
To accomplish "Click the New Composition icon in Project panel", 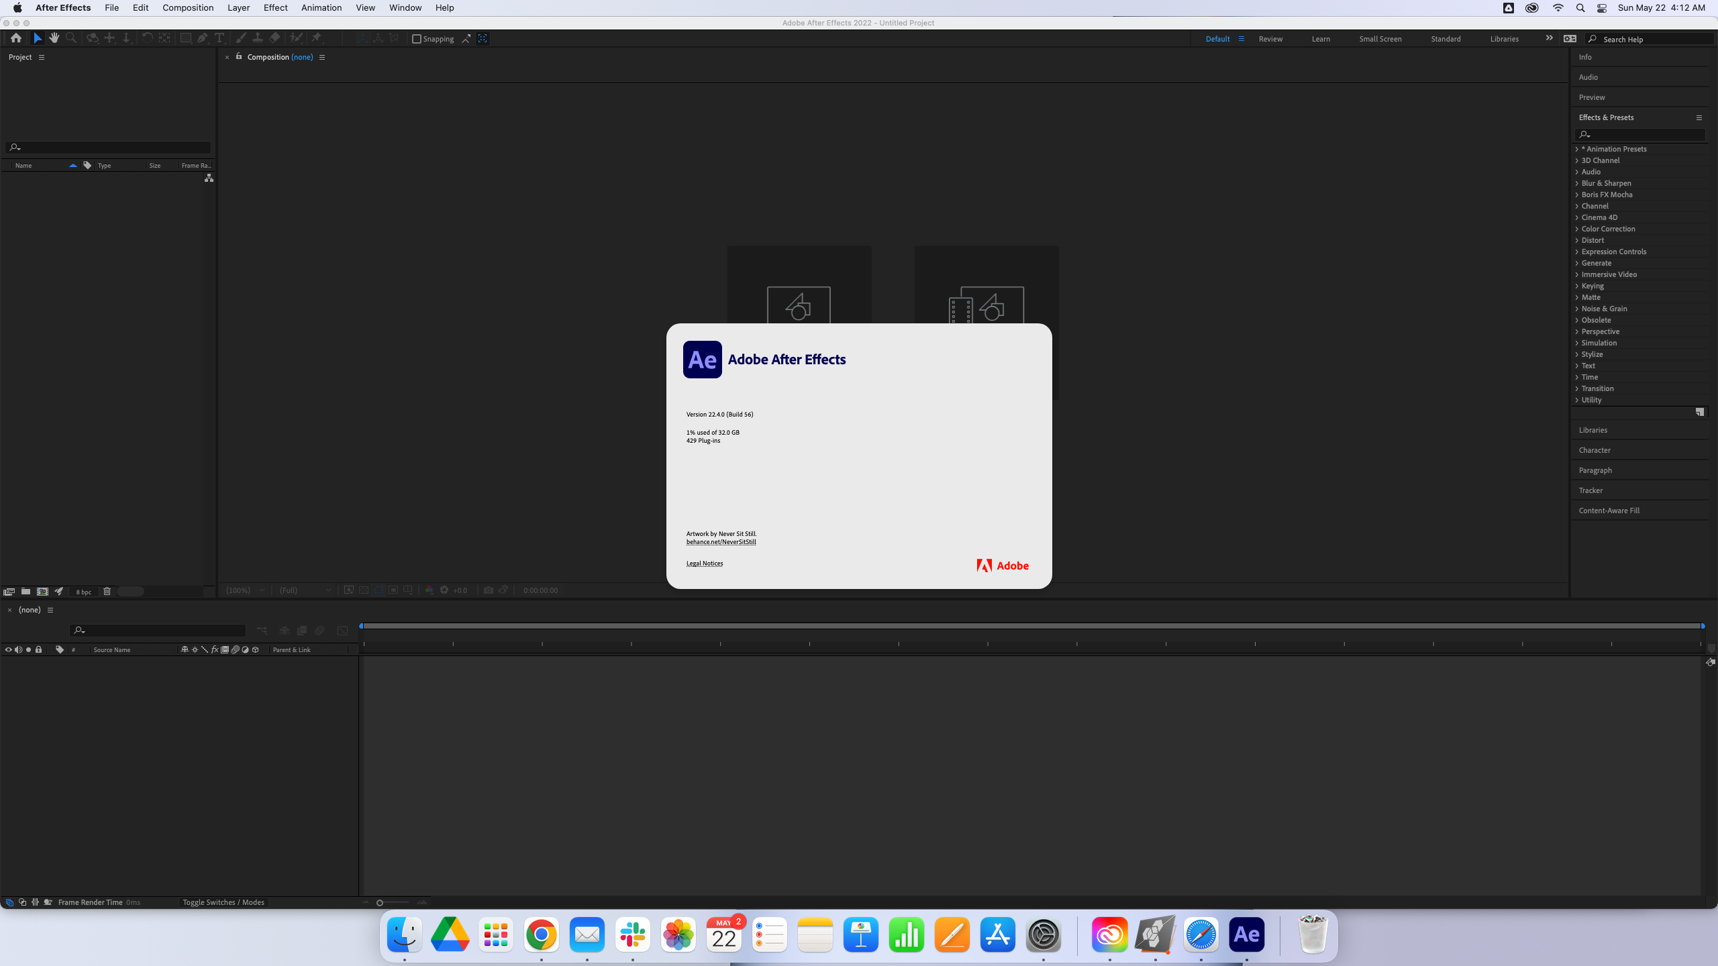I will pos(42,591).
